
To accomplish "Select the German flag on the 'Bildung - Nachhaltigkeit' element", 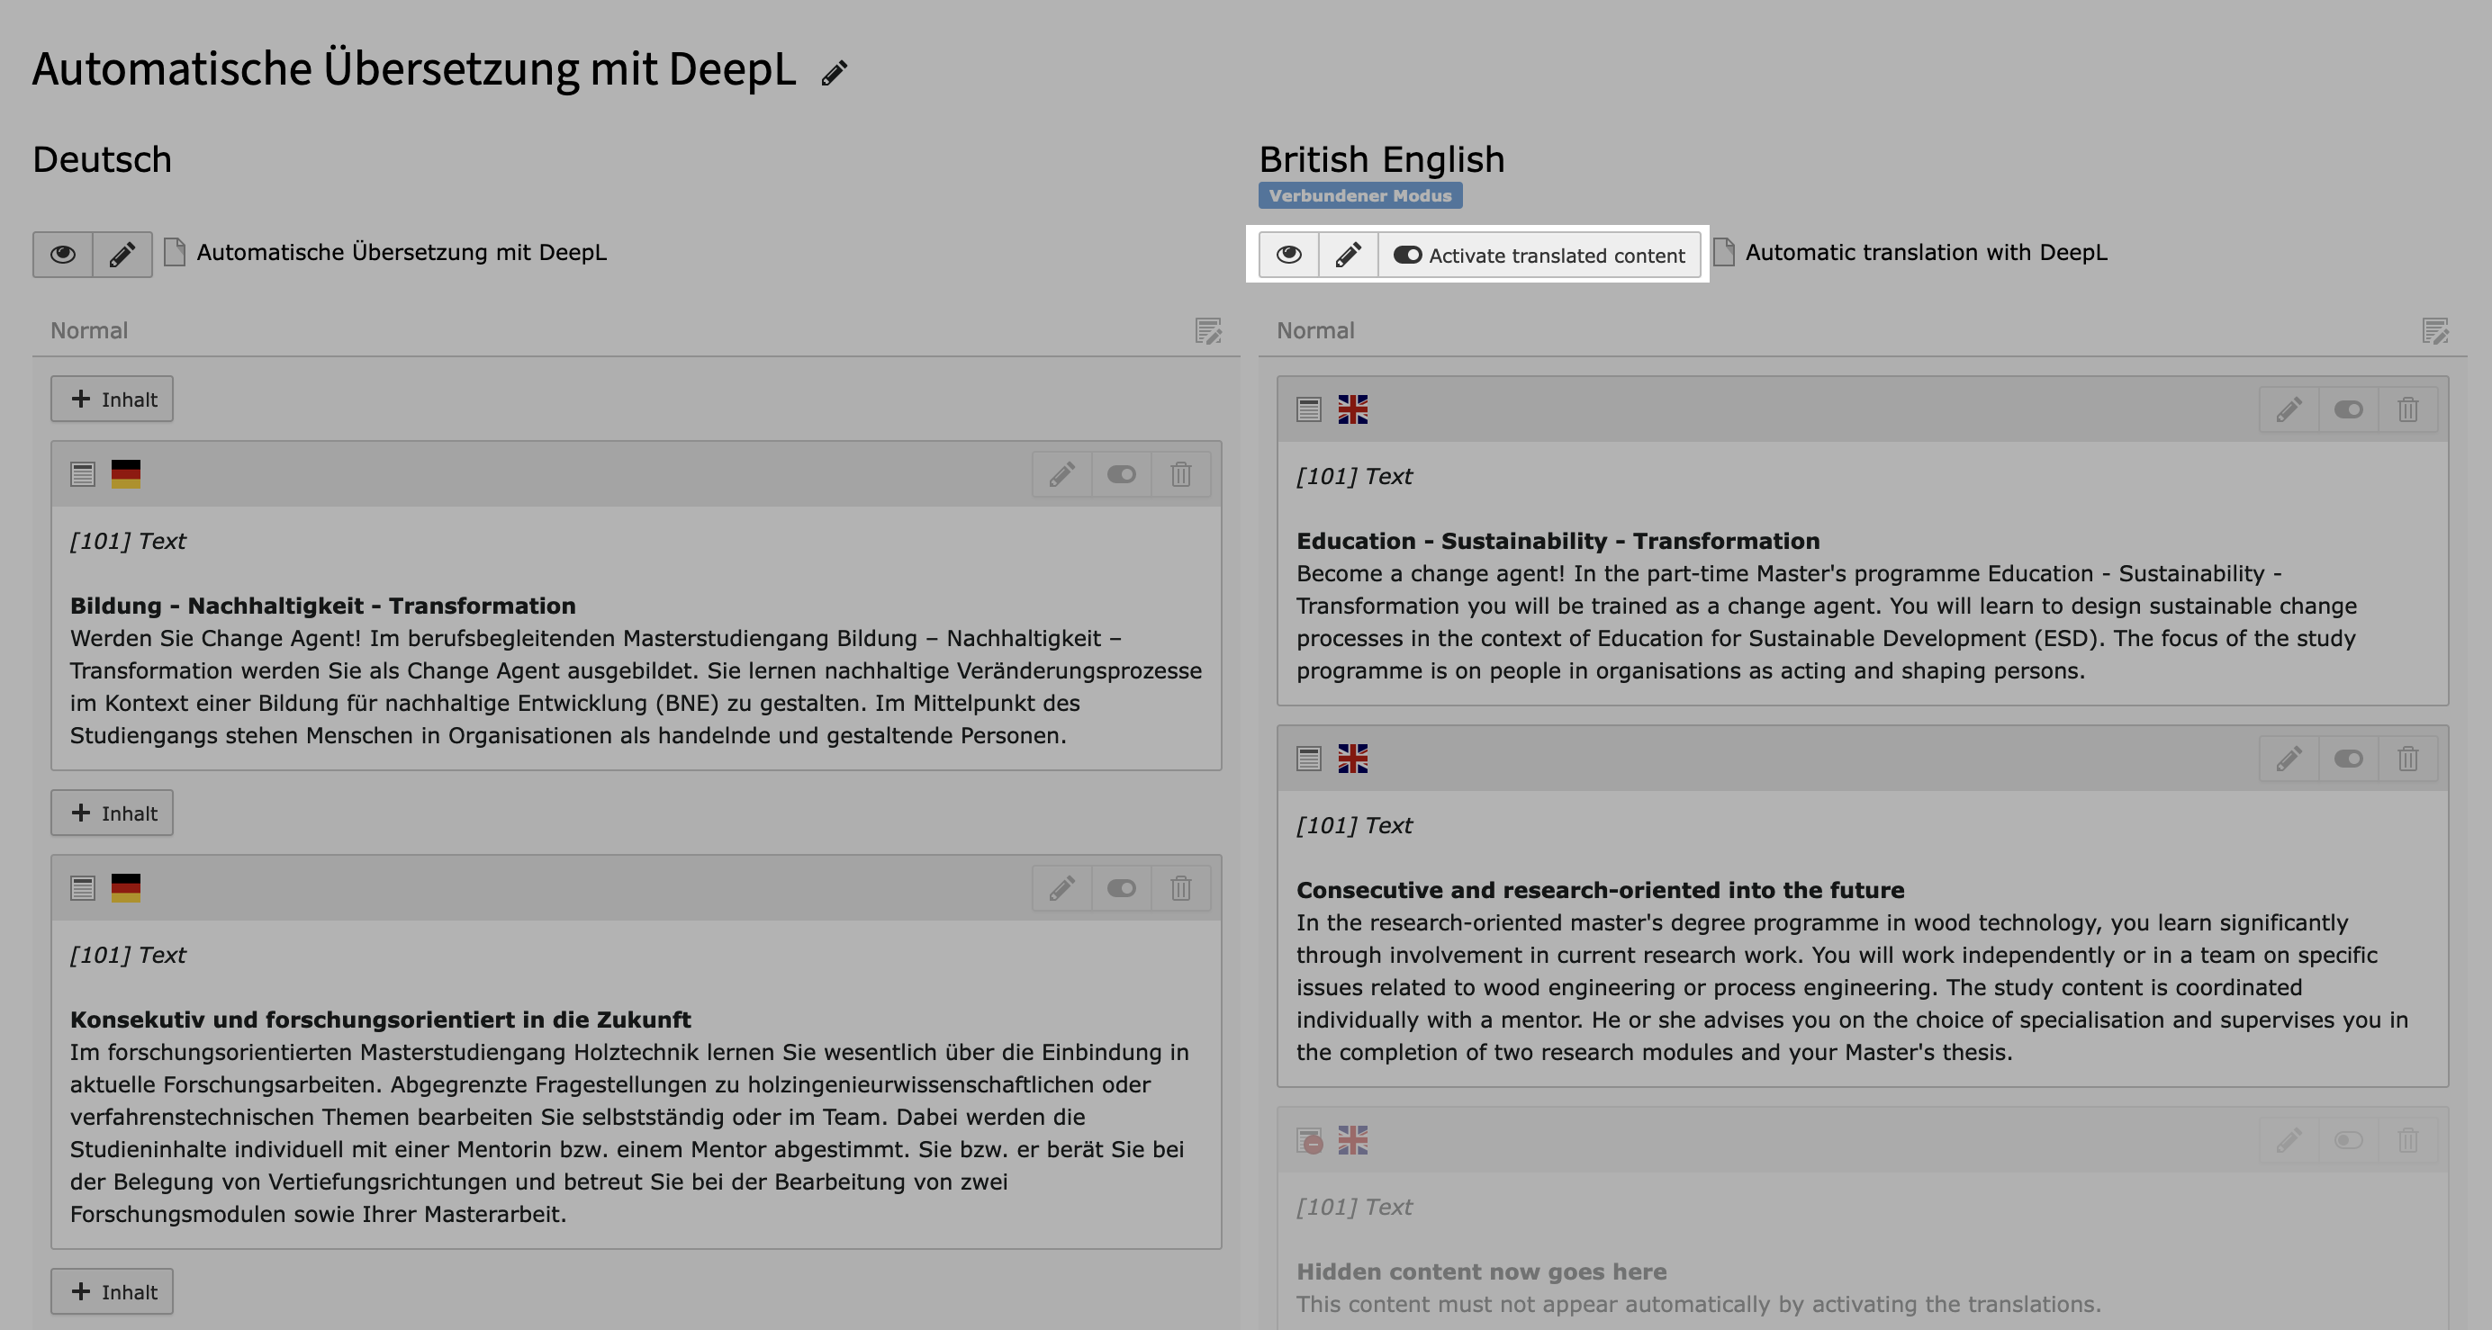I will 125,474.
